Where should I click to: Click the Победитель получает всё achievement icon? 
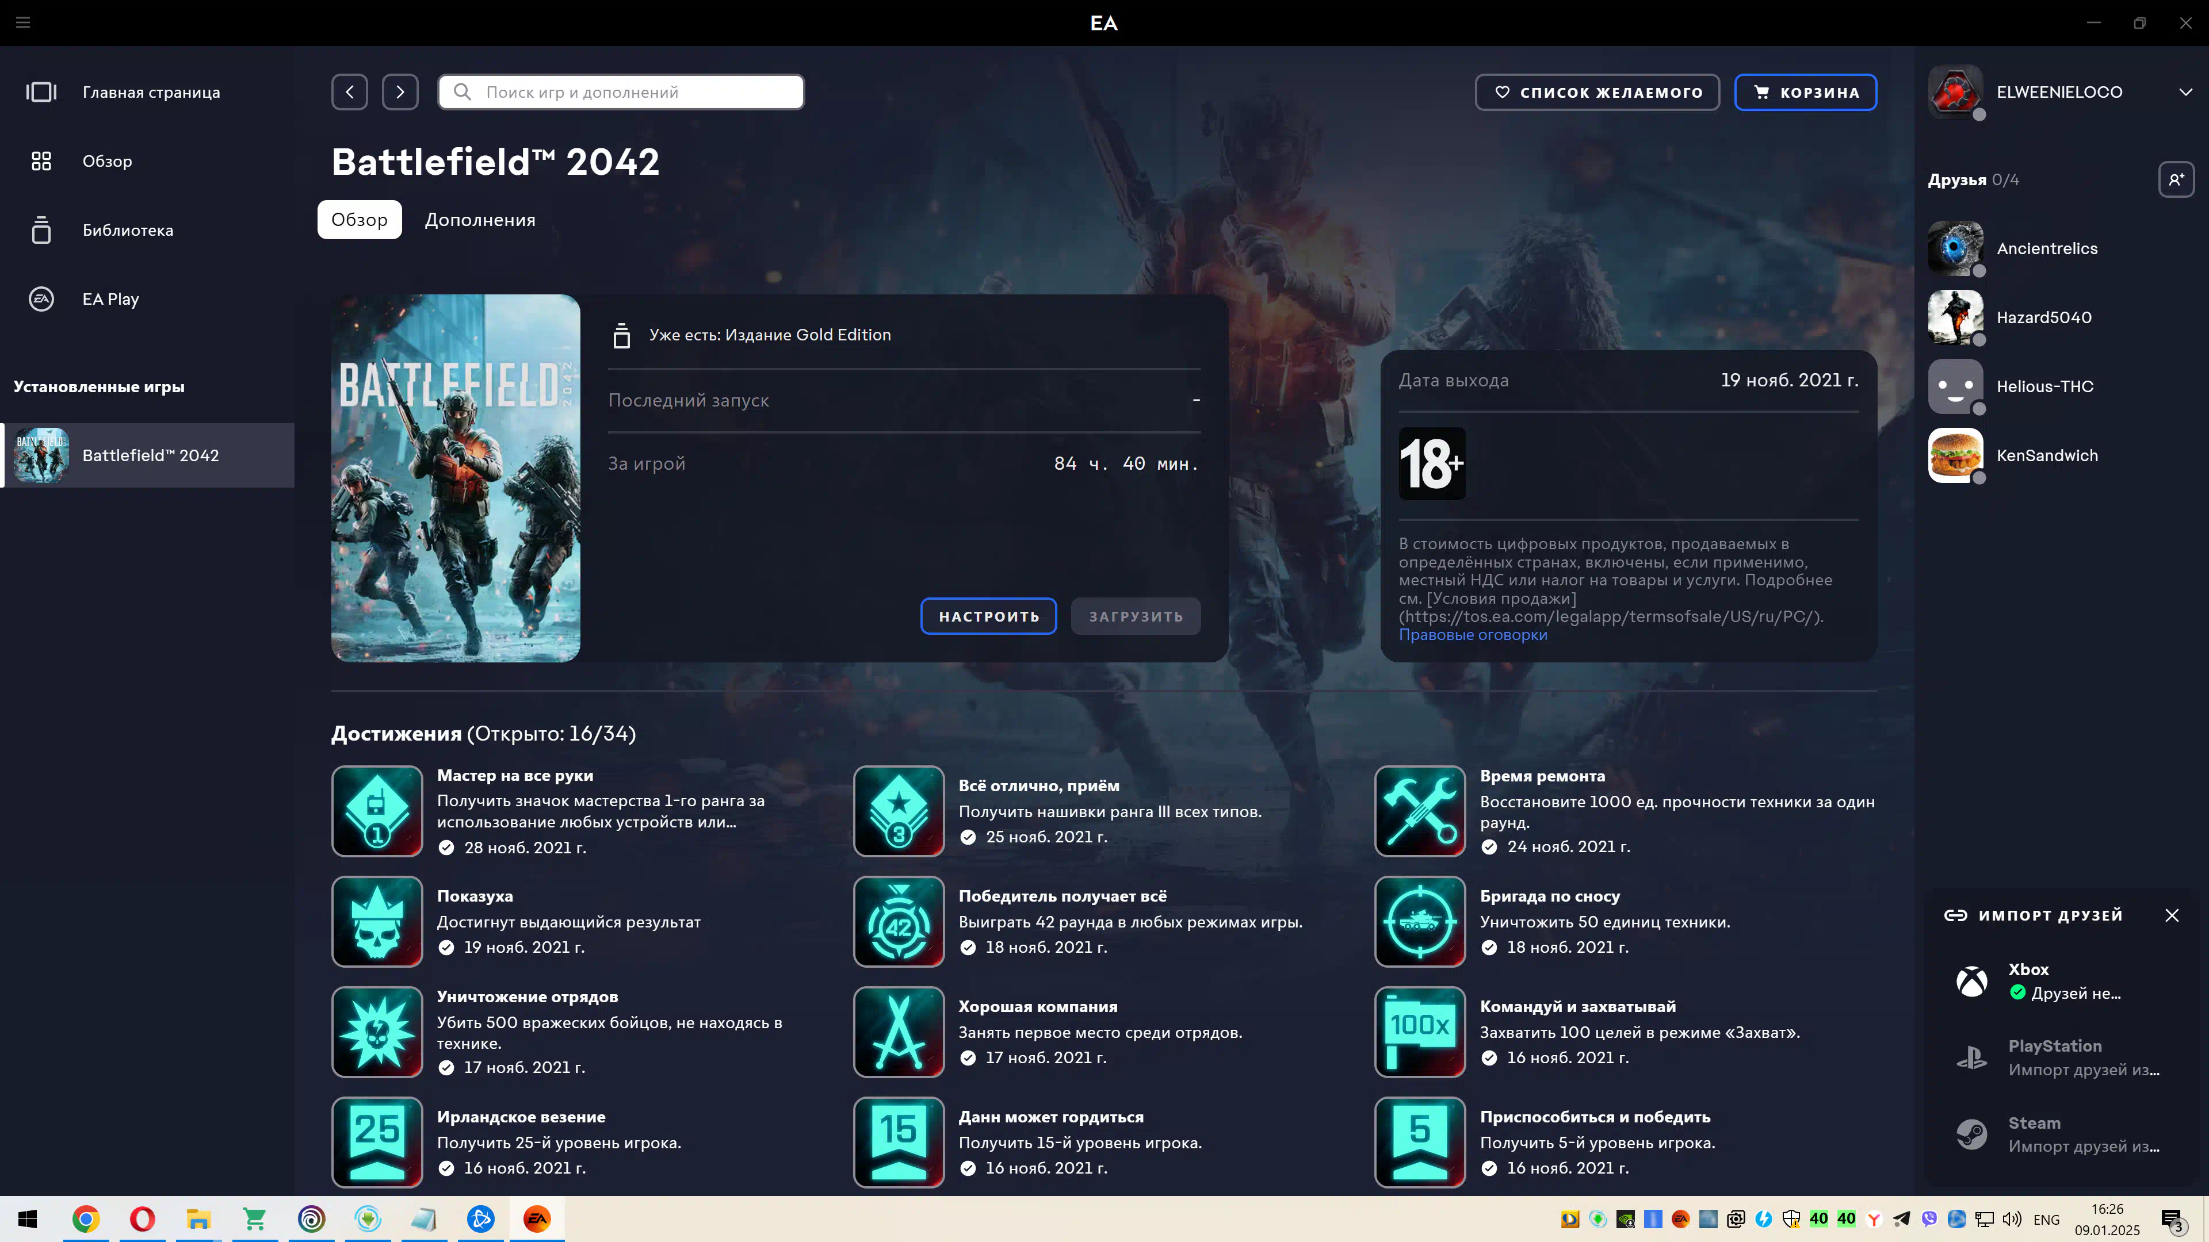coord(899,921)
